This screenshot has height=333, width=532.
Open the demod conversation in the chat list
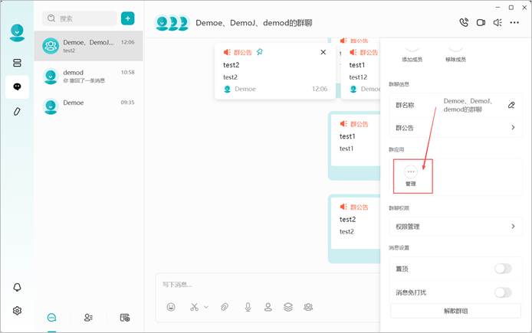tap(89, 77)
